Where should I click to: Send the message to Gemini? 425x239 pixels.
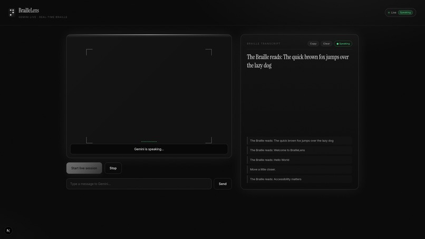point(223,184)
